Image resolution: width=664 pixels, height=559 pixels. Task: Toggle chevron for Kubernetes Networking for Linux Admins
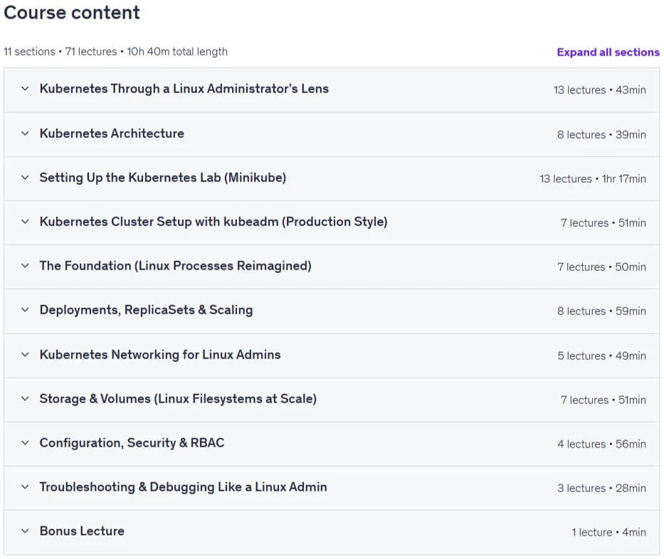[25, 355]
